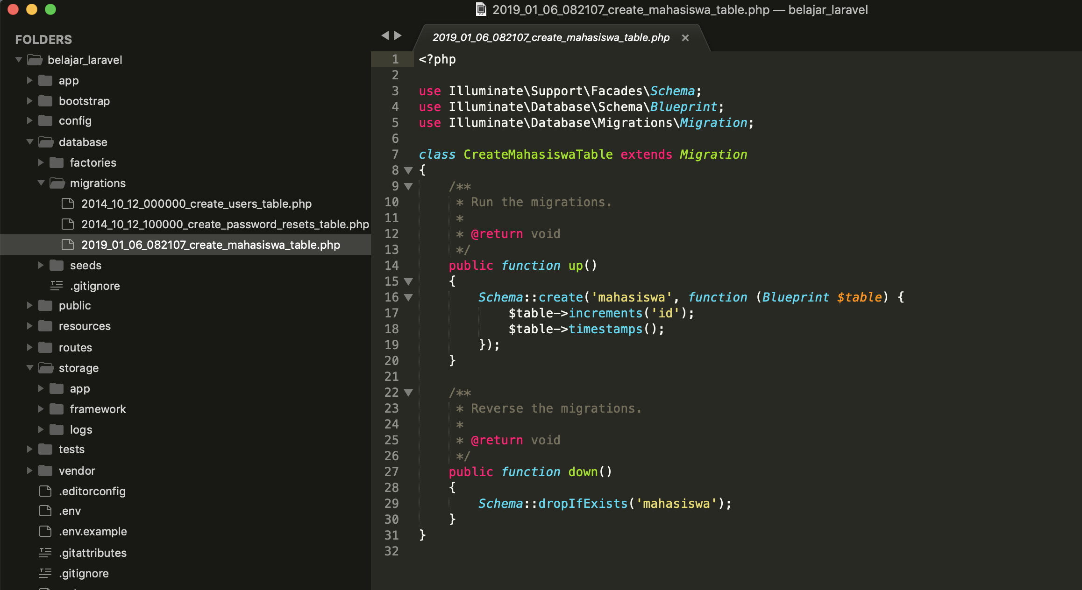Screen dimensions: 1082x590
Task: Fold the docblock comment at line 22
Action: (x=408, y=393)
